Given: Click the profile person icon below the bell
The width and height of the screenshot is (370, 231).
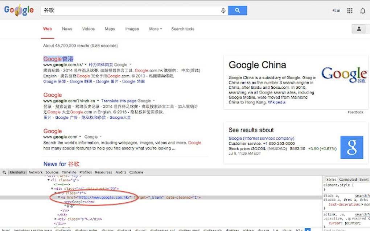Looking at the screenshot, I should pyautogui.click(x=359, y=29).
